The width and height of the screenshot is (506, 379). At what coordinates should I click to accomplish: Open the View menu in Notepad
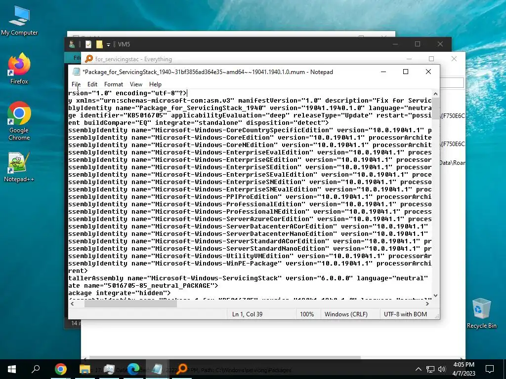point(136,84)
